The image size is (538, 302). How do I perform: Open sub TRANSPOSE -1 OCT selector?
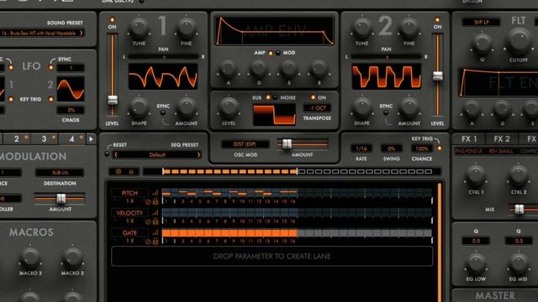click(x=318, y=108)
